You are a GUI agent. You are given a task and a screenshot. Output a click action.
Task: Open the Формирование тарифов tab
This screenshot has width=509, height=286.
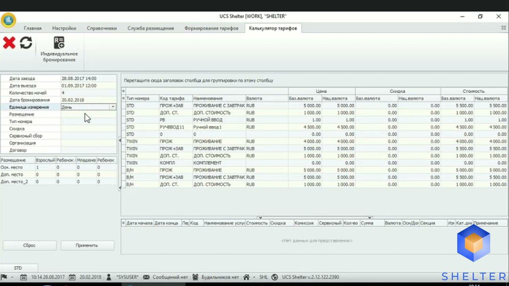[212, 28]
